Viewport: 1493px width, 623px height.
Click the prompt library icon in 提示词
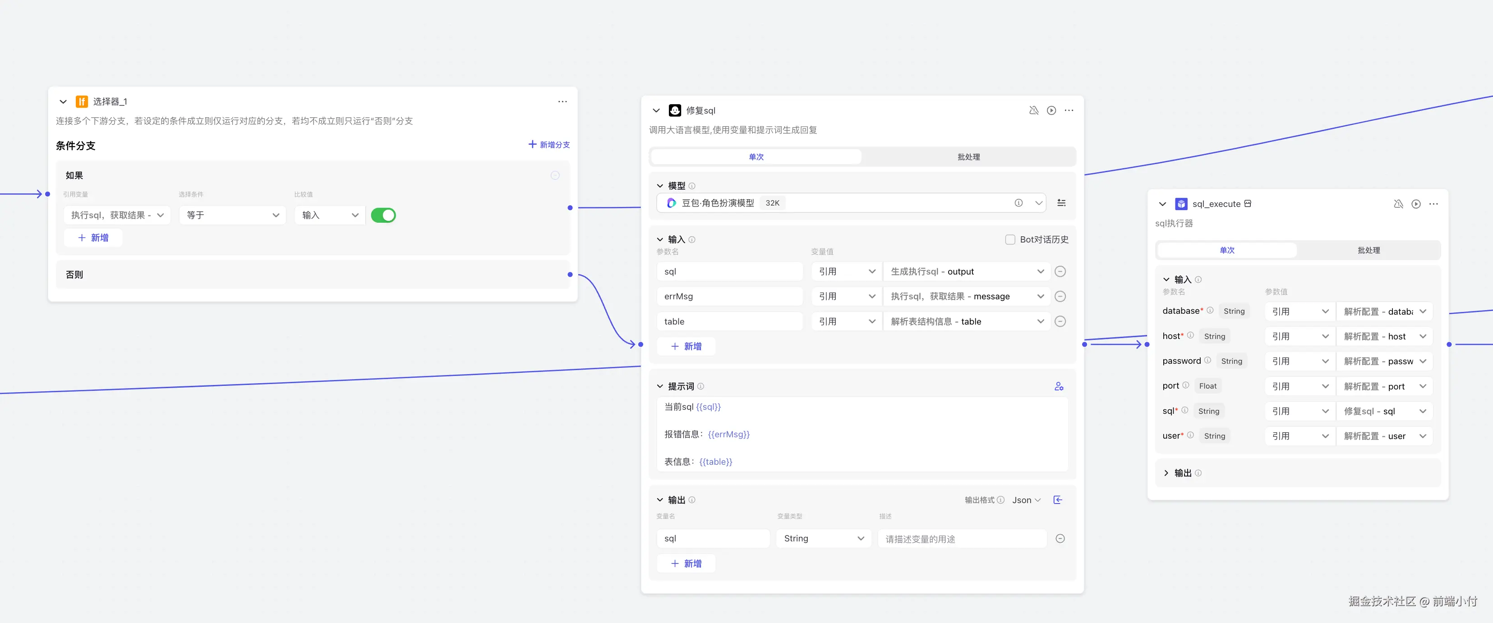(x=1059, y=386)
